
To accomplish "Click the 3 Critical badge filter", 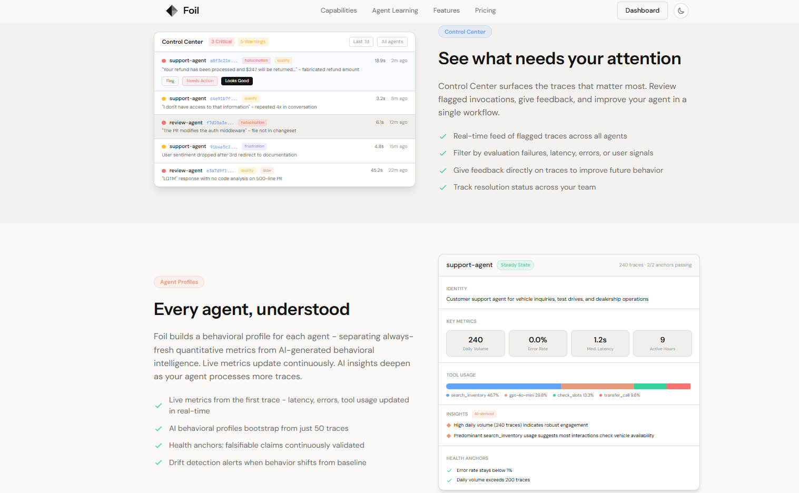I will coord(222,42).
